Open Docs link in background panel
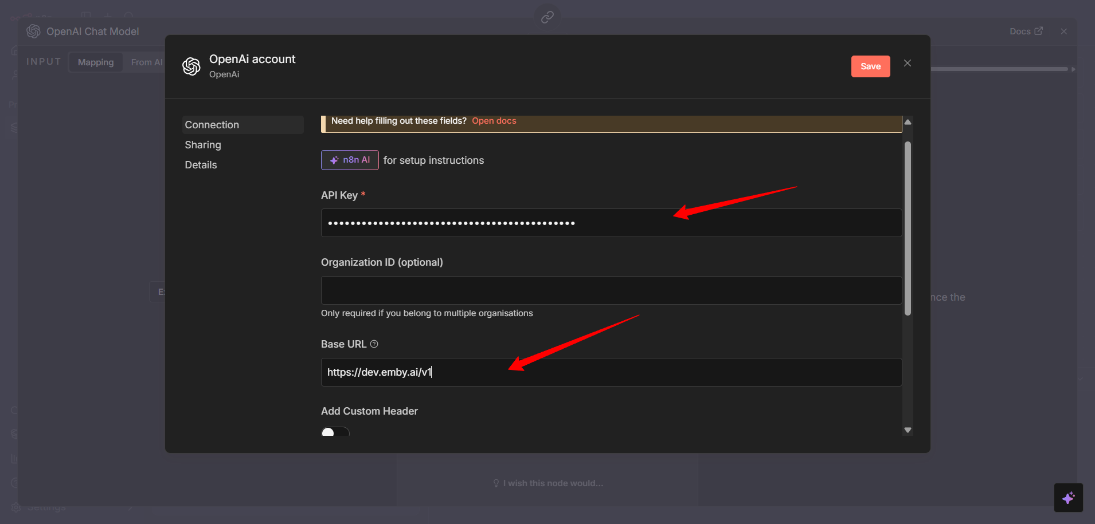The image size is (1095, 524). coord(1026,31)
